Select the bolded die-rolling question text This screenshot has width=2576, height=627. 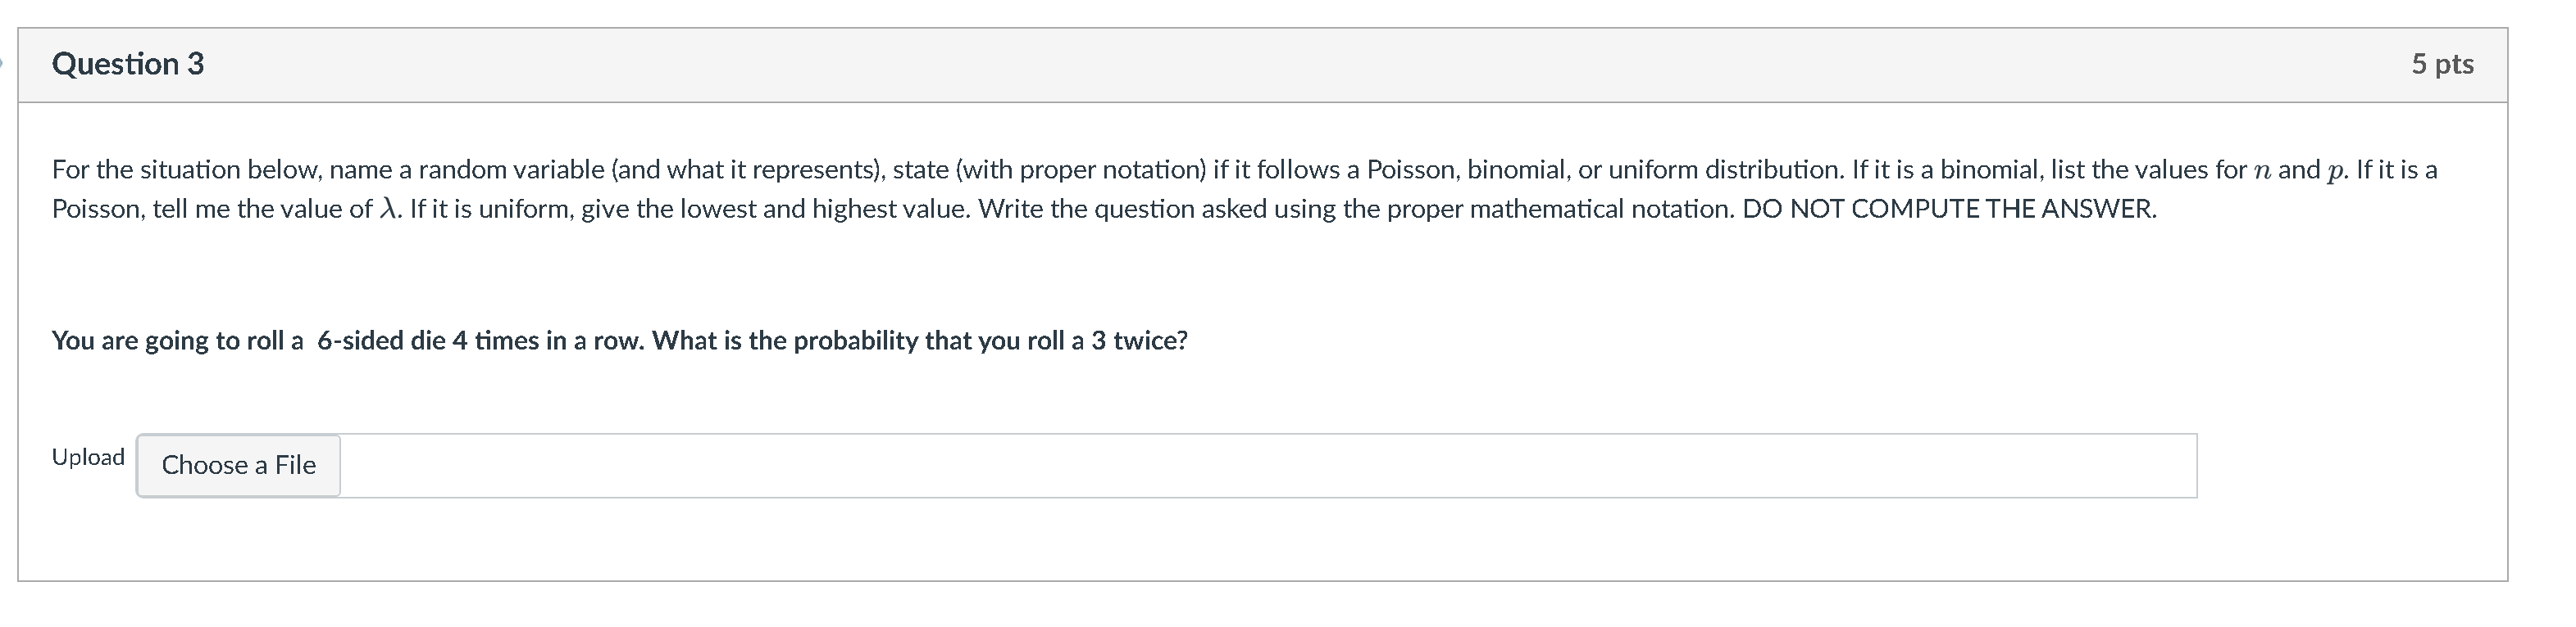click(x=620, y=341)
